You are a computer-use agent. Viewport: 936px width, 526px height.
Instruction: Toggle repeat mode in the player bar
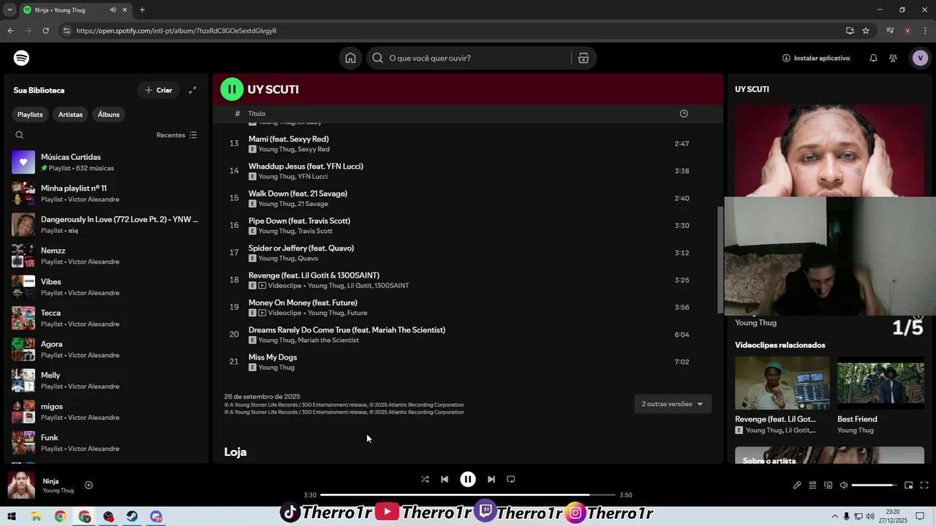pos(511,479)
